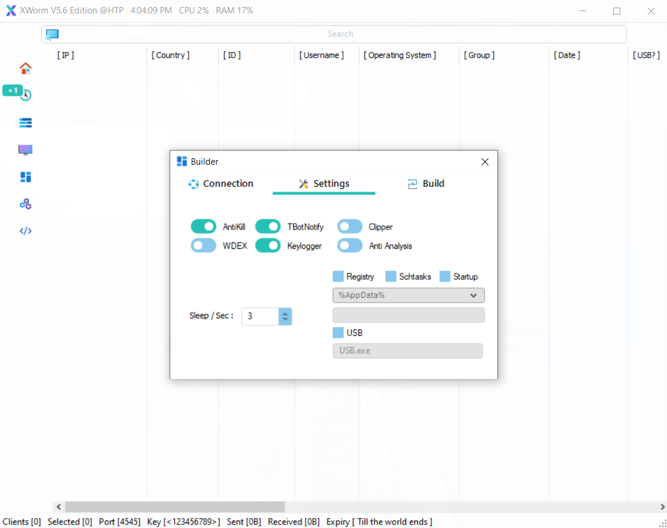
Task: Check the Registry checkbox
Action: click(x=338, y=276)
